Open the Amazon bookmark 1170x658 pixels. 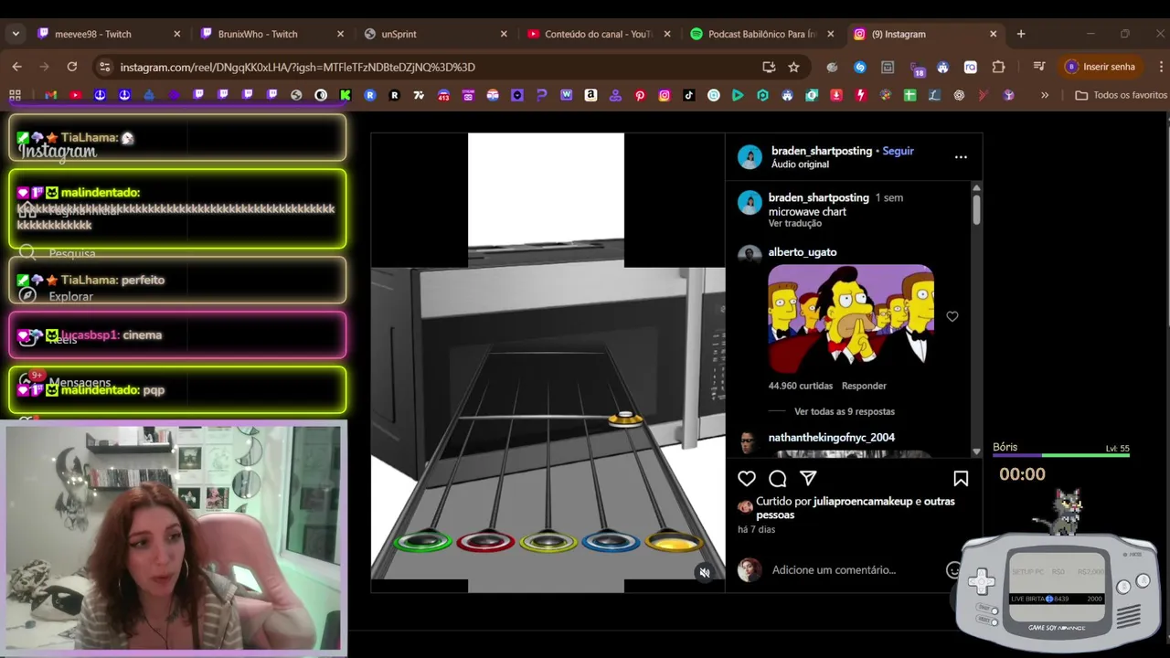(590, 95)
